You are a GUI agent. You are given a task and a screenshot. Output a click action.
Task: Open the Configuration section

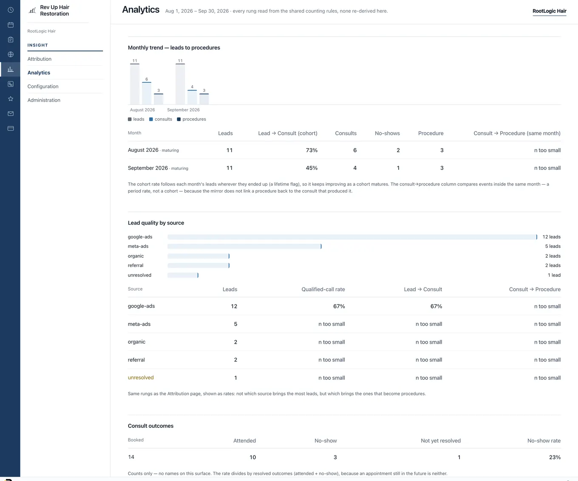43,86
